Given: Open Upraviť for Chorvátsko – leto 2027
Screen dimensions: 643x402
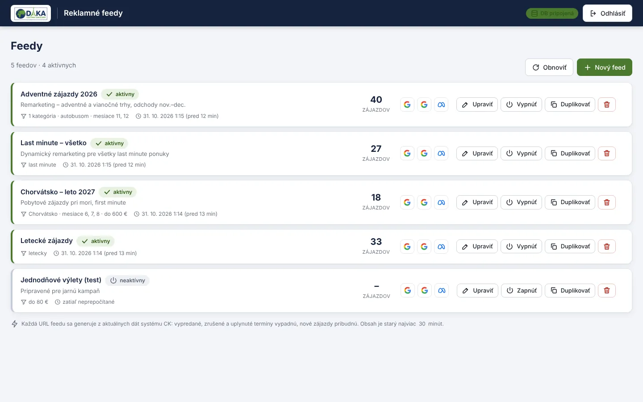Looking at the screenshot, I should tap(477, 202).
